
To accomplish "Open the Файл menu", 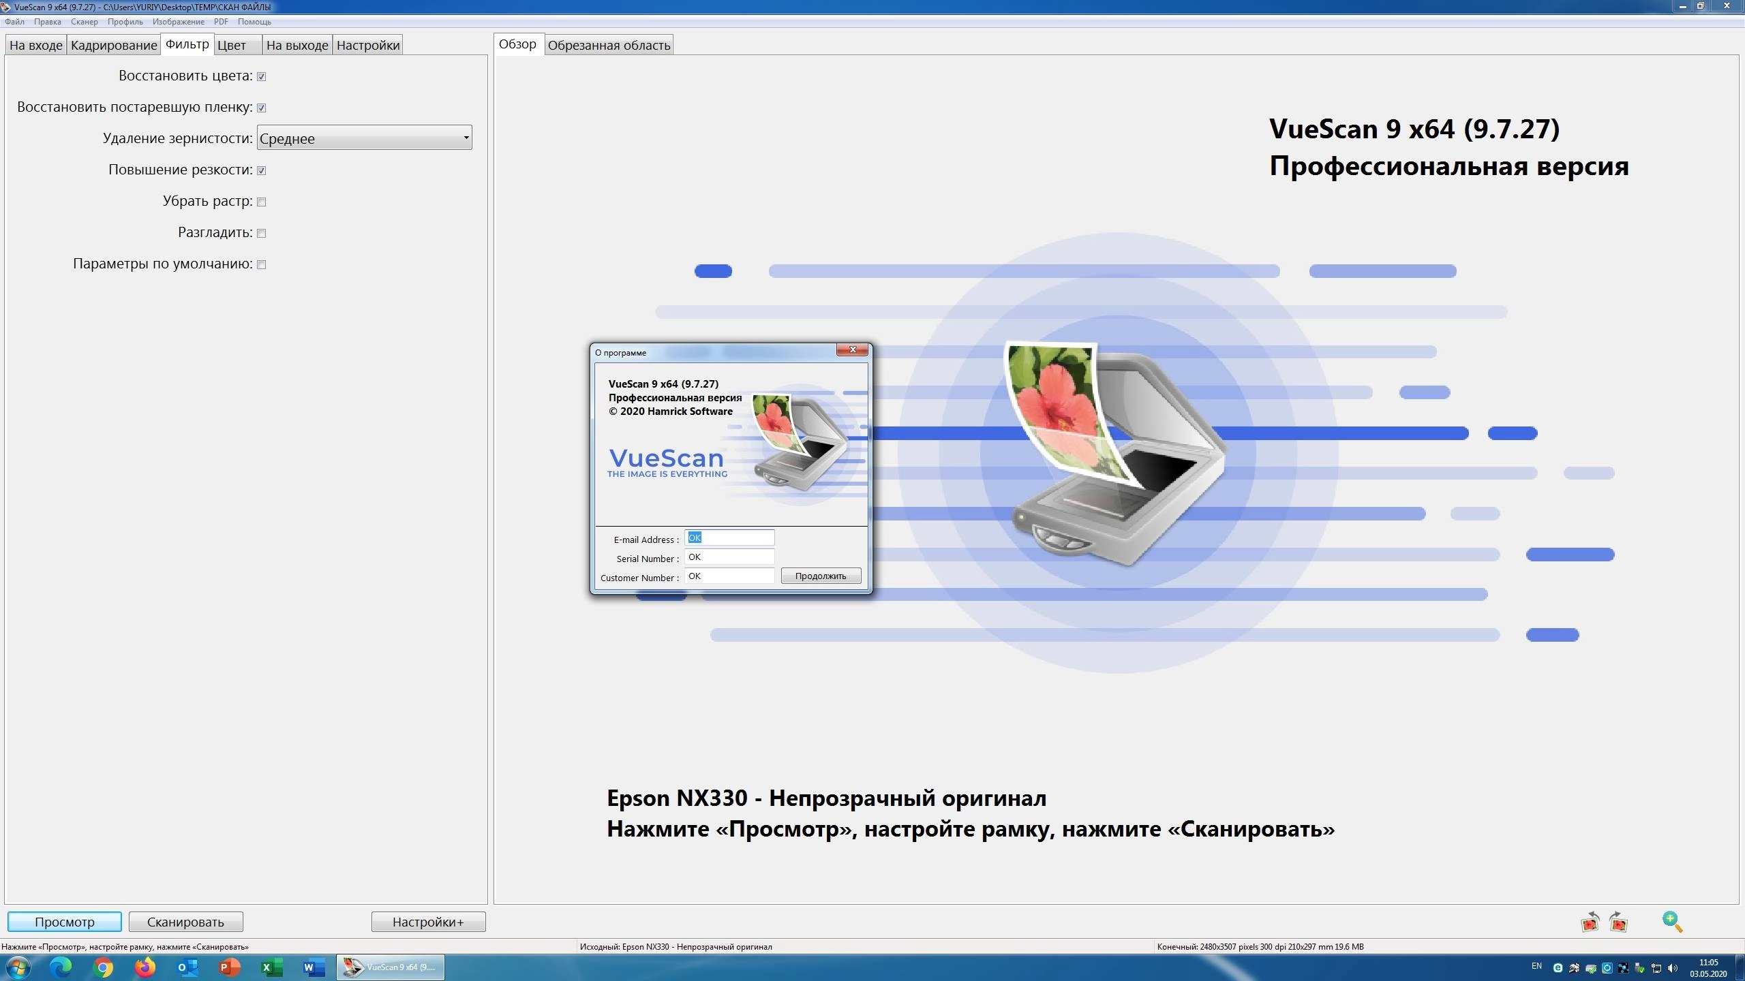I will (14, 22).
